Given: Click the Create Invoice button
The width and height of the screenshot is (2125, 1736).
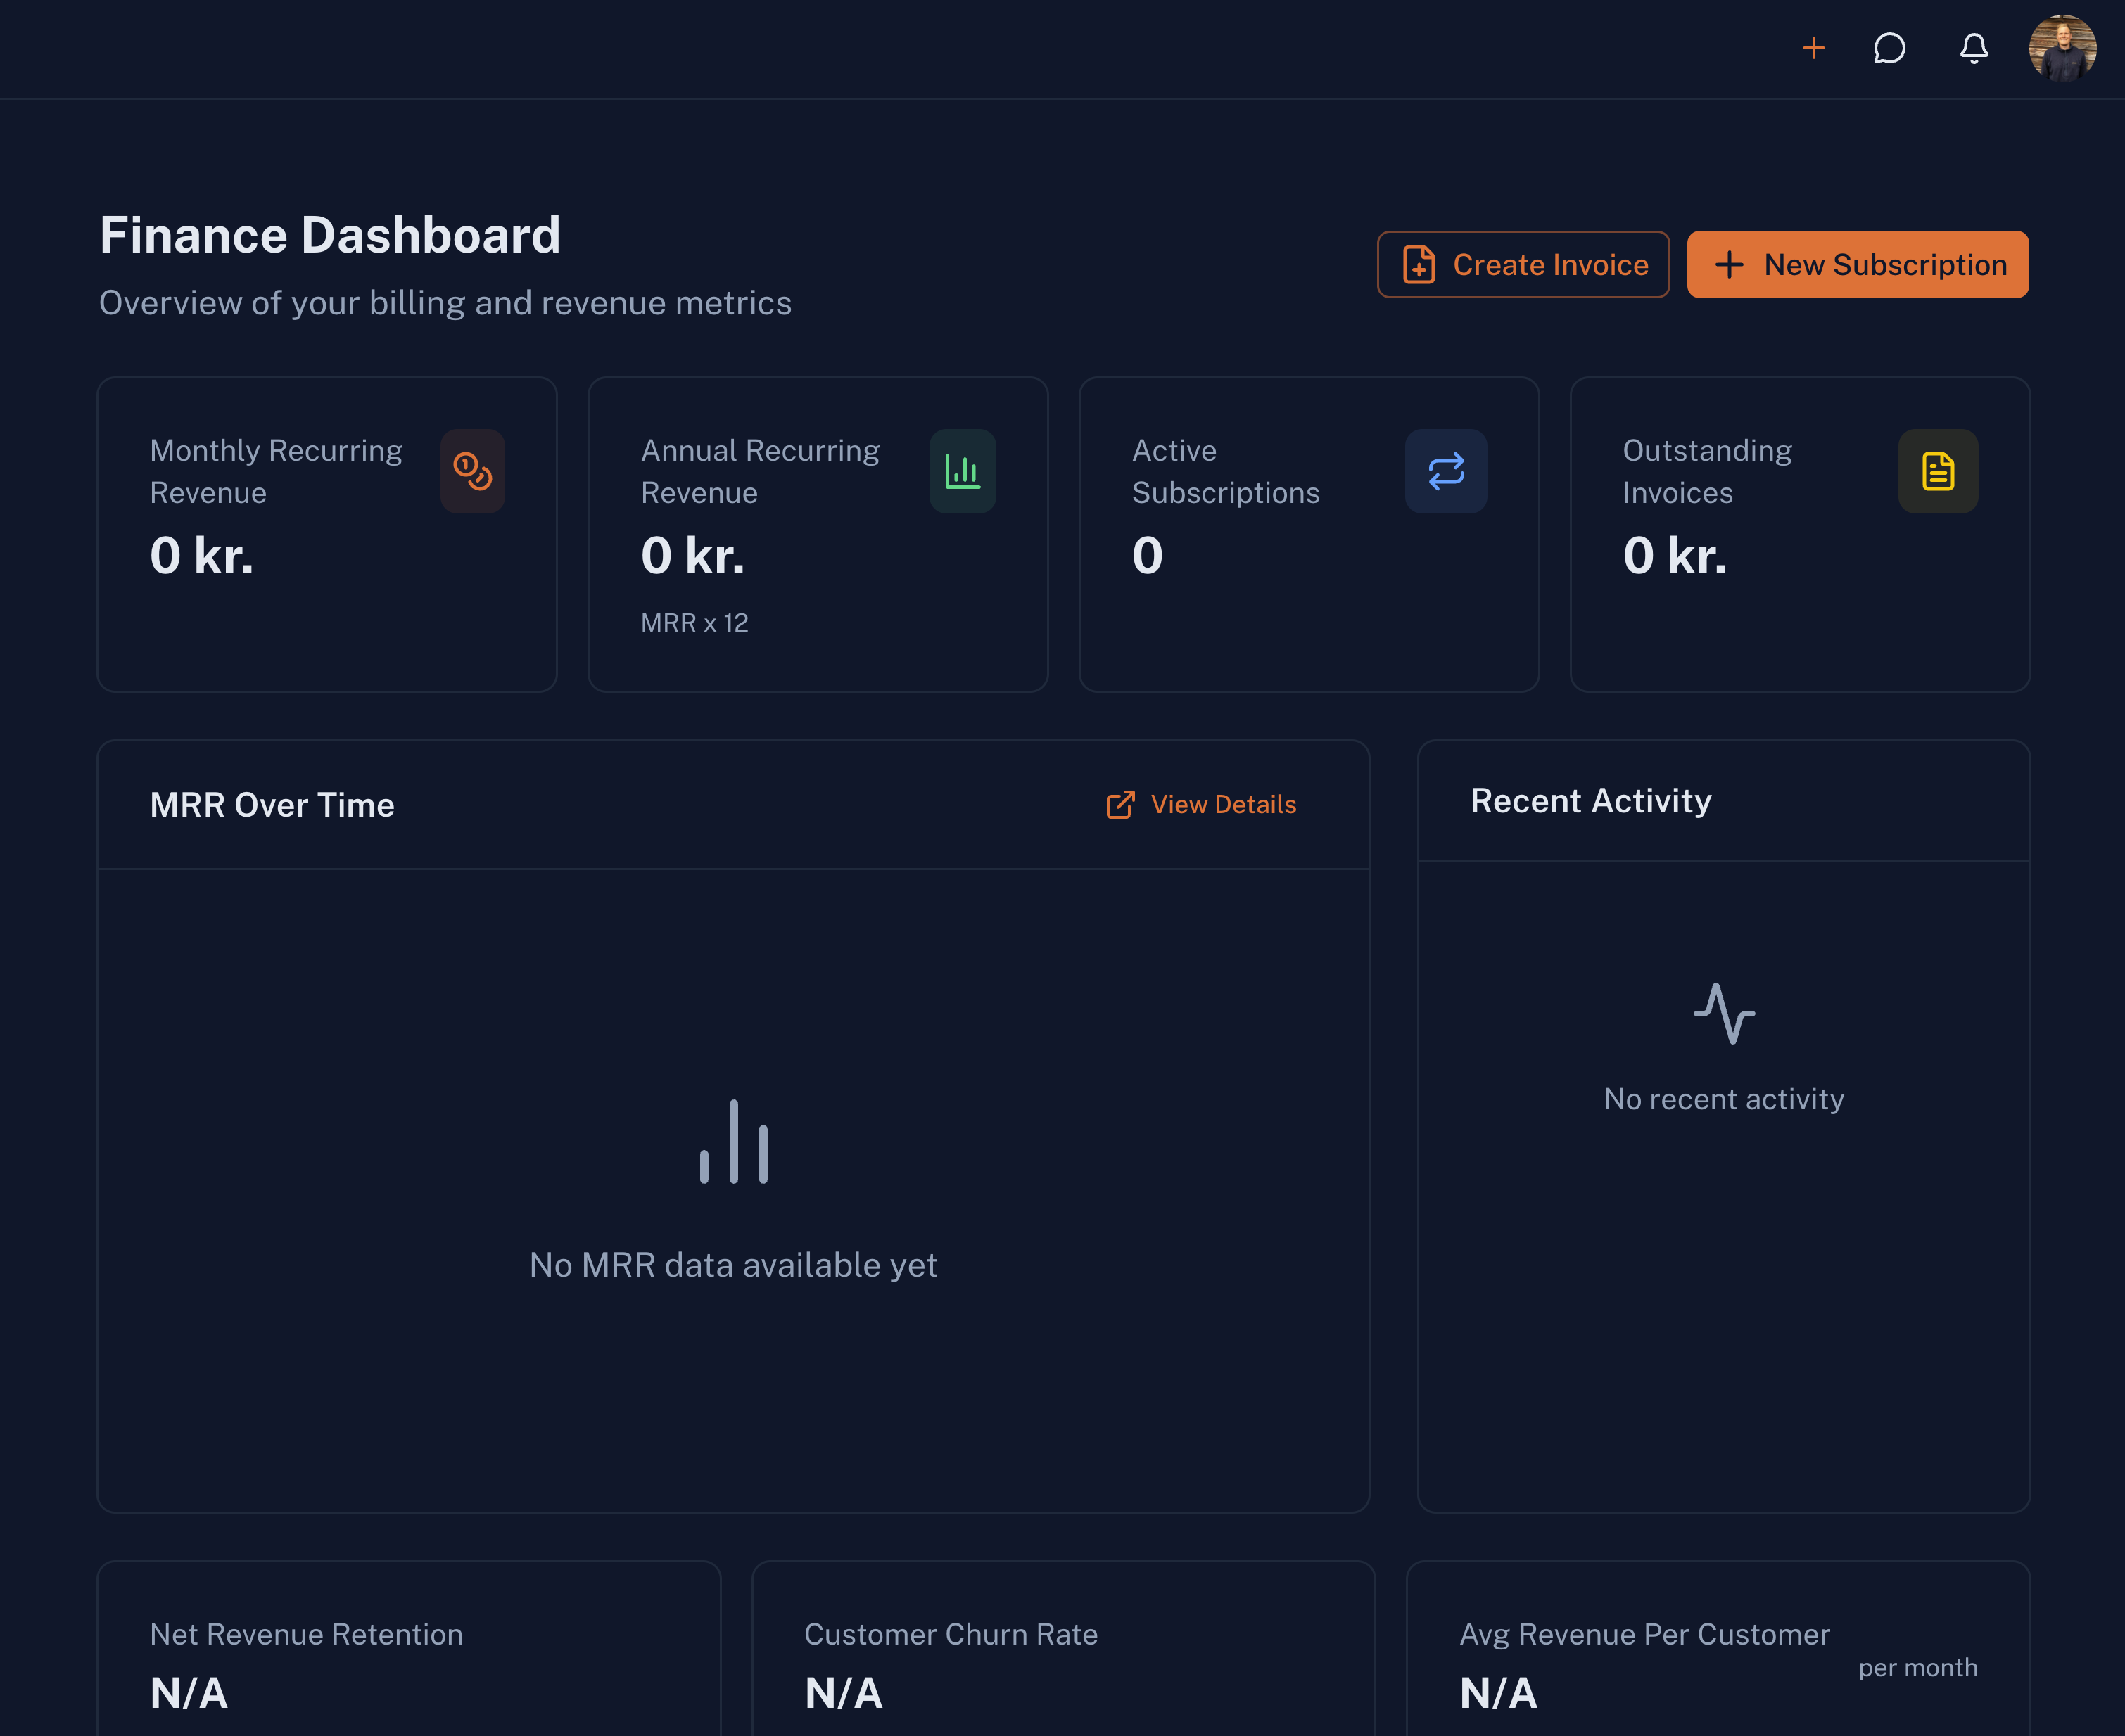Looking at the screenshot, I should click(x=1523, y=265).
